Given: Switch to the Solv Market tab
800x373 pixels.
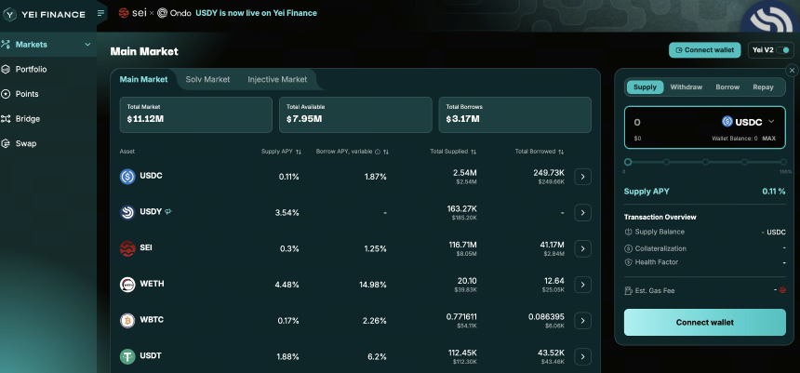Looking at the screenshot, I should pos(207,79).
